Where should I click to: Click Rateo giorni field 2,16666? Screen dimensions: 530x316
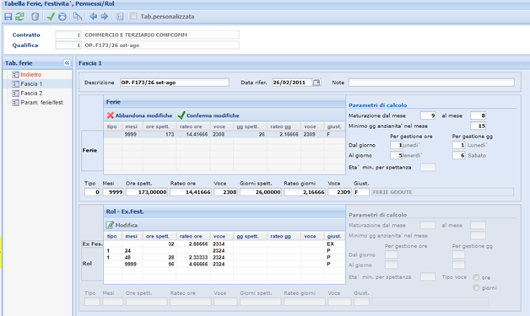[305, 192]
